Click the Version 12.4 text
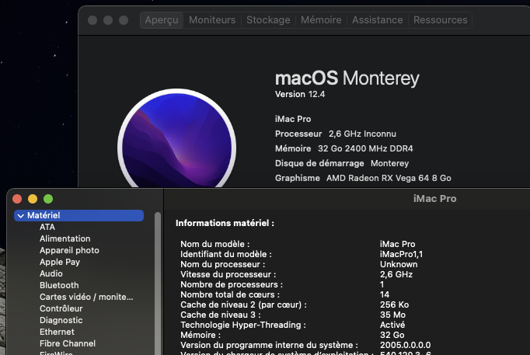 tap(300, 94)
